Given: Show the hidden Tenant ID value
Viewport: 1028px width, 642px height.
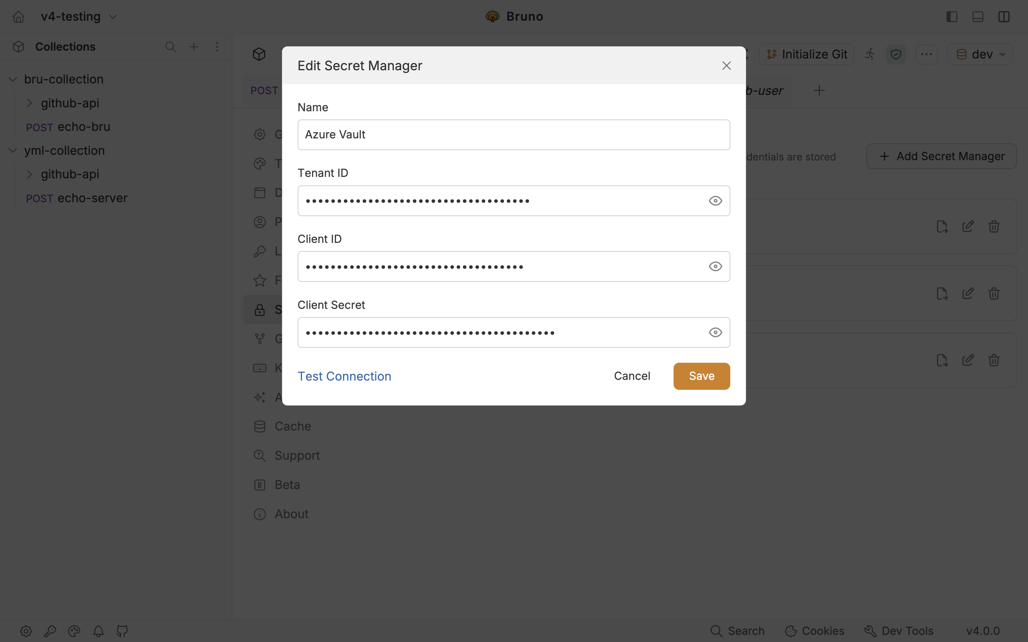Looking at the screenshot, I should [715, 201].
